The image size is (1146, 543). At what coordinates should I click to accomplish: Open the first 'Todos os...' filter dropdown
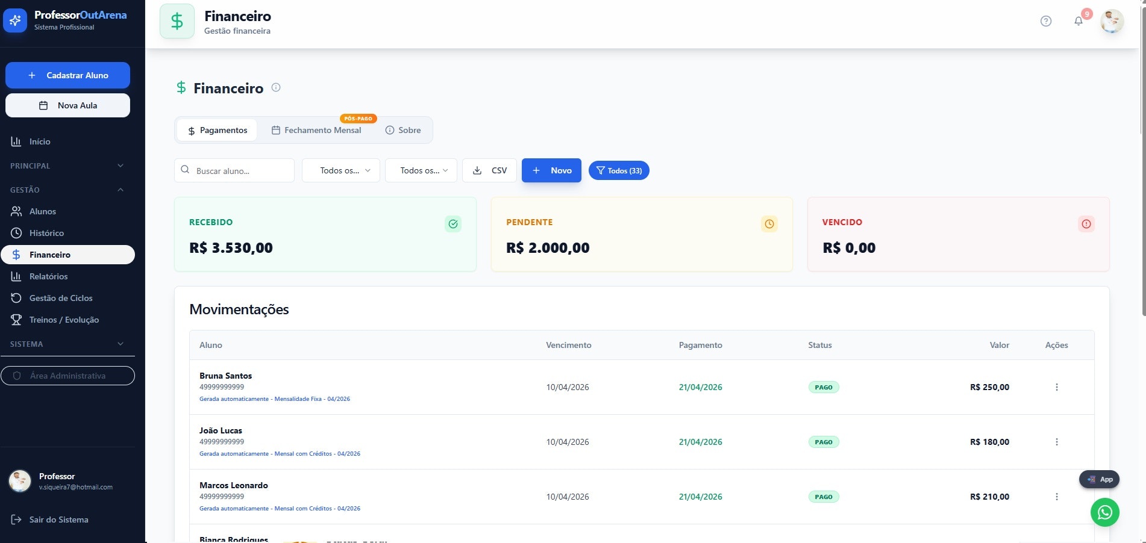pyautogui.click(x=341, y=170)
